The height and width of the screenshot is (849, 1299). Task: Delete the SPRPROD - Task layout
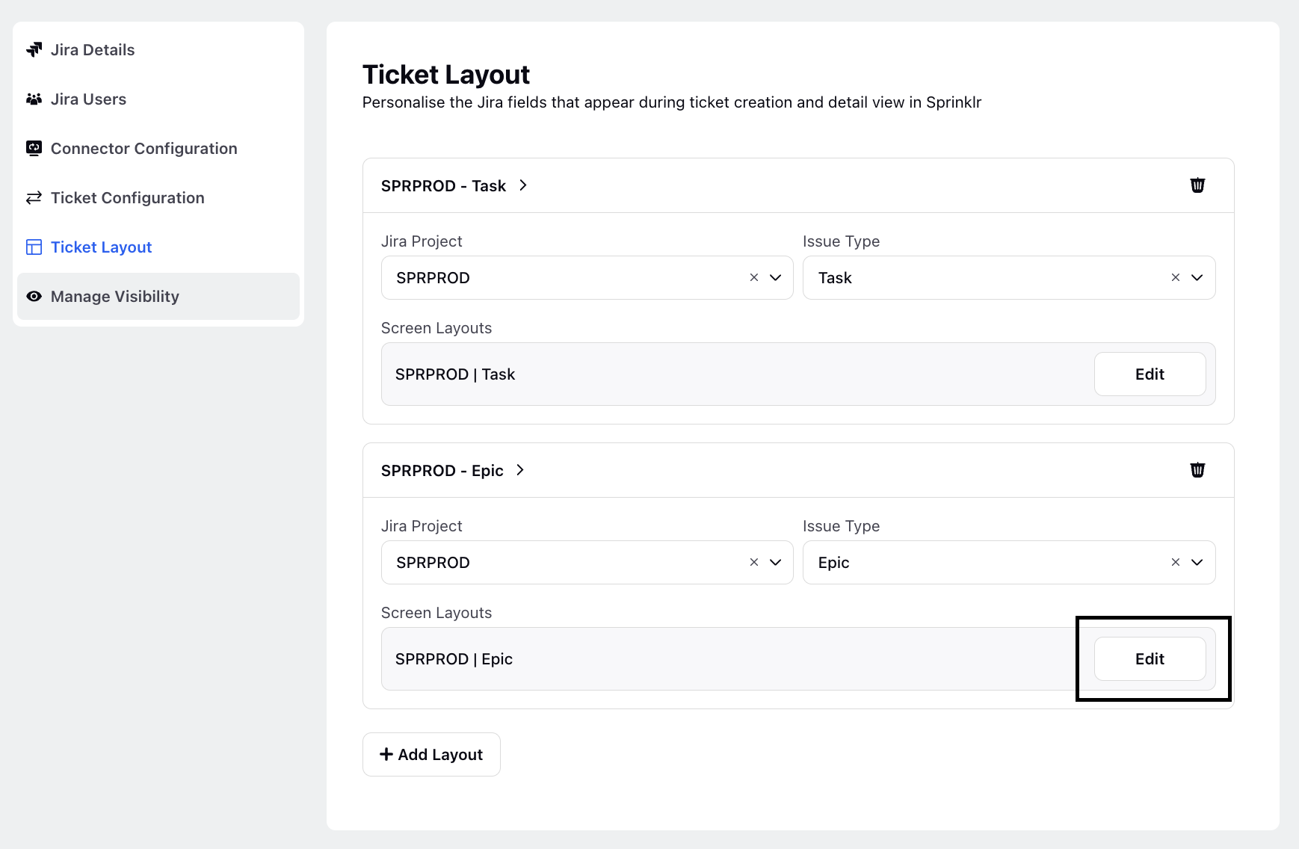1197,185
